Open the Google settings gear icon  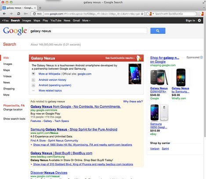[x=199, y=21]
